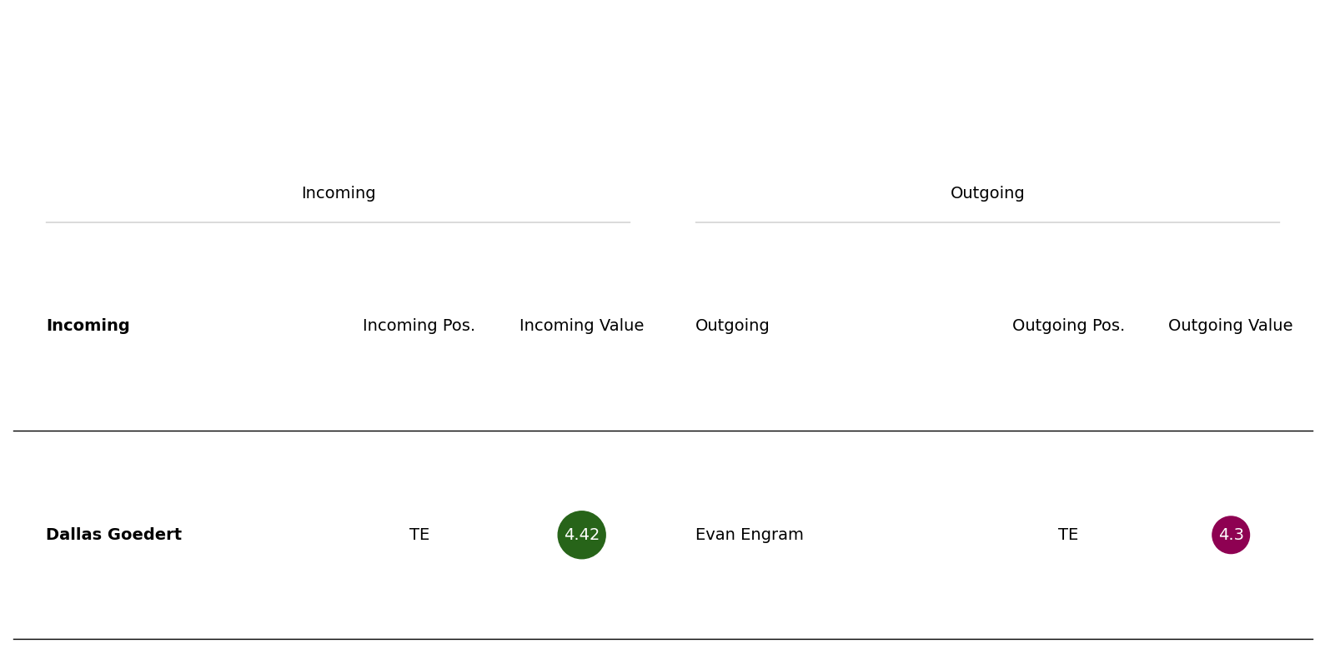
Task: Click the Incoming Value column header
Action: tap(581, 326)
